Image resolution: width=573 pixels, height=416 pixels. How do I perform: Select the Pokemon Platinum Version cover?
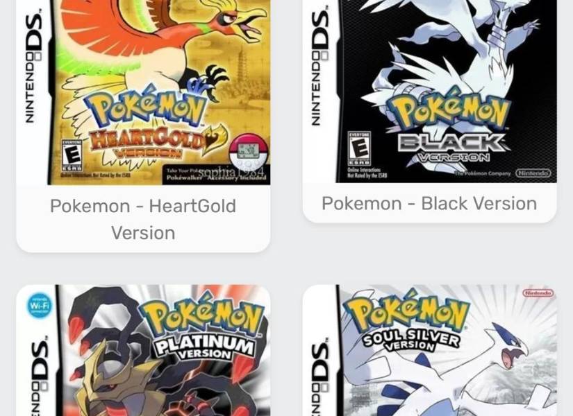tap(143, 350)
